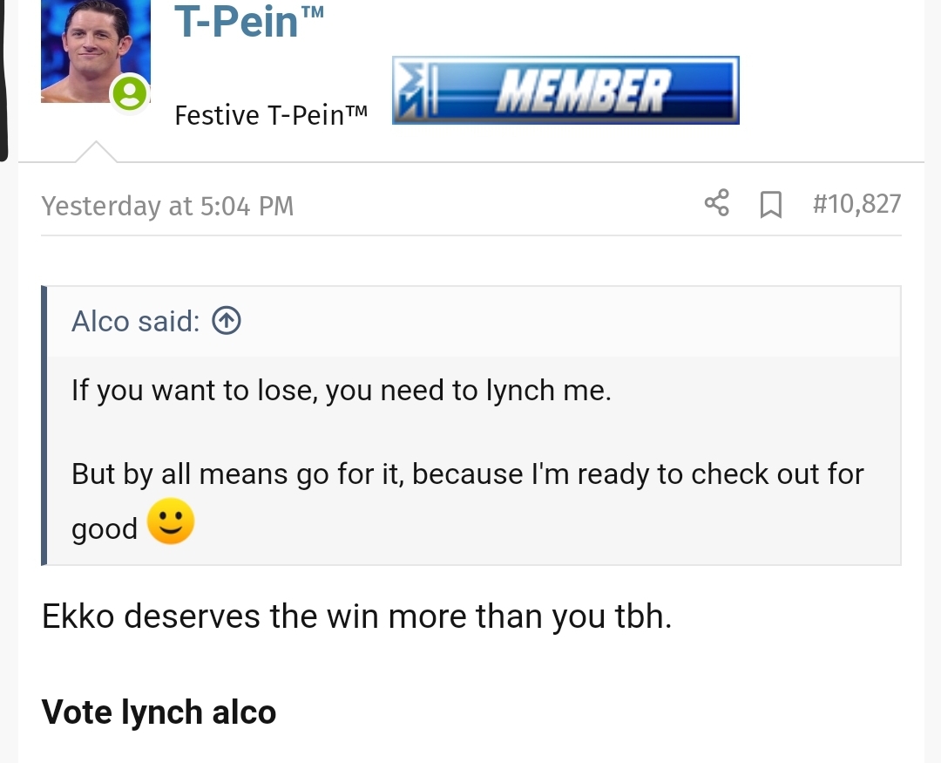941x763 pixels.
Task: Click the blue MEMBER banner text
Action: click(584, 90)
